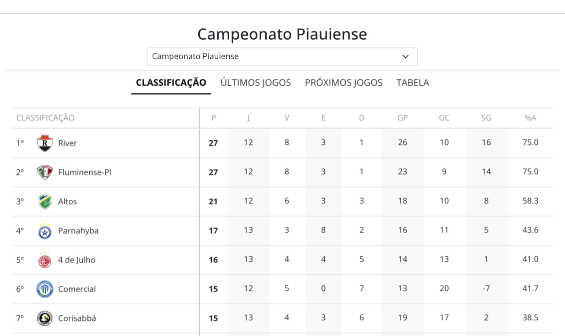The image size is (565, 336).
Task: Select the Corisabbá club badge
Action: [45, 318]
